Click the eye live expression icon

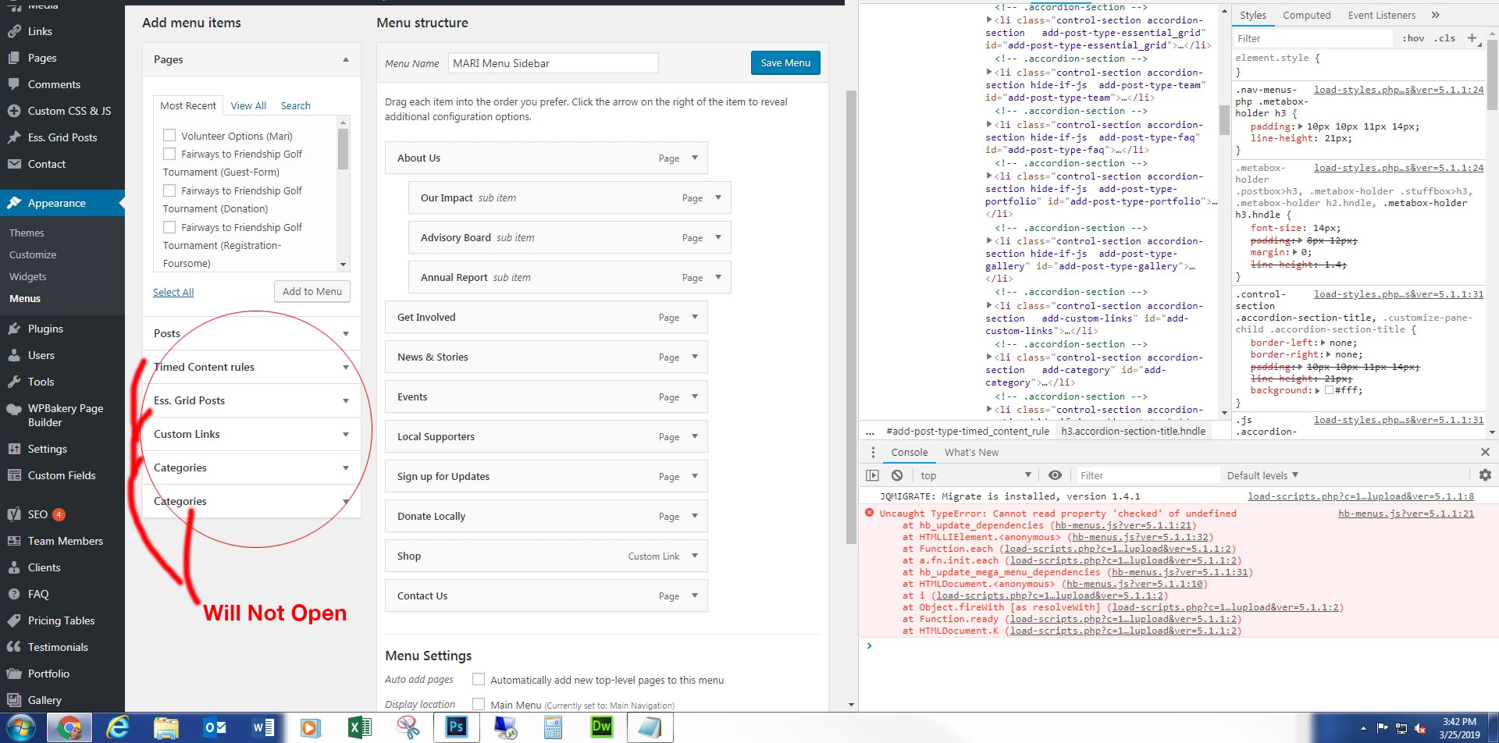coord(1055,475)
